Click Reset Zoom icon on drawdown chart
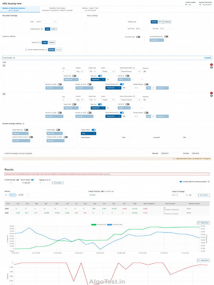 199,260
